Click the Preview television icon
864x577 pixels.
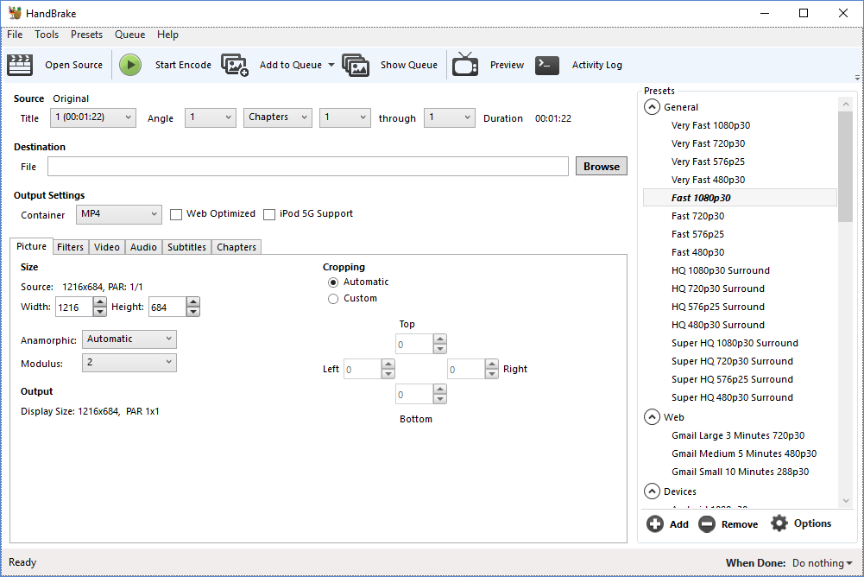click(465, 65)
